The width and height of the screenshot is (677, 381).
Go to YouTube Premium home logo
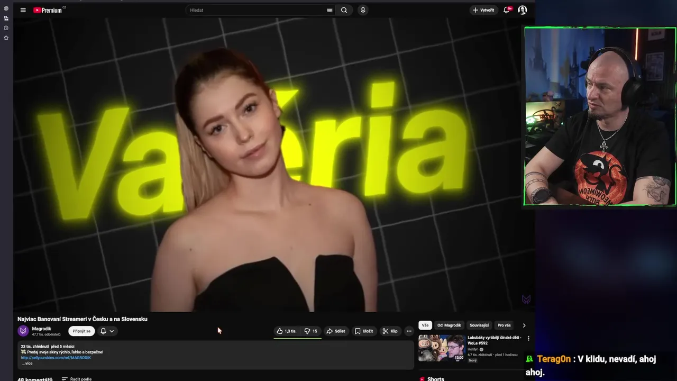pyautogui.click(x=49, y=10)
